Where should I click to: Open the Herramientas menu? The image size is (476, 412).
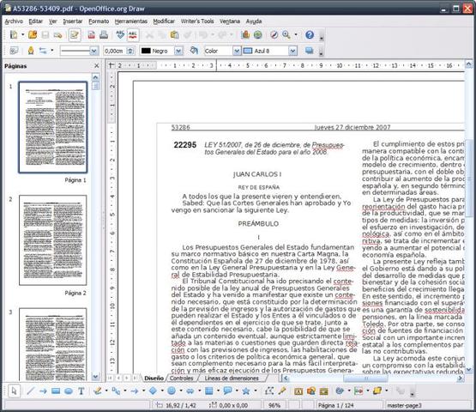pyautogui.click(x=131, y=21)
